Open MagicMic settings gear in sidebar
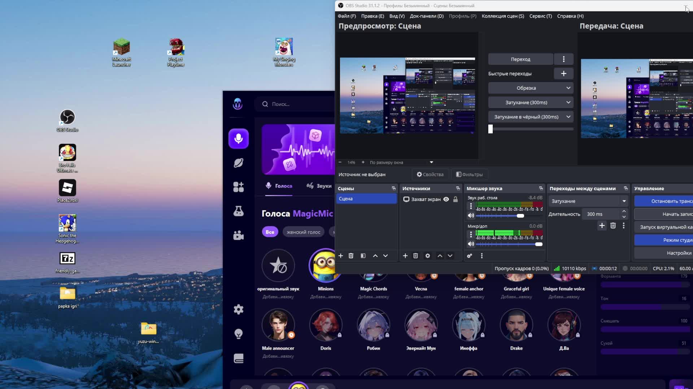Screen dimensions: 693x389 click(238, 309)
